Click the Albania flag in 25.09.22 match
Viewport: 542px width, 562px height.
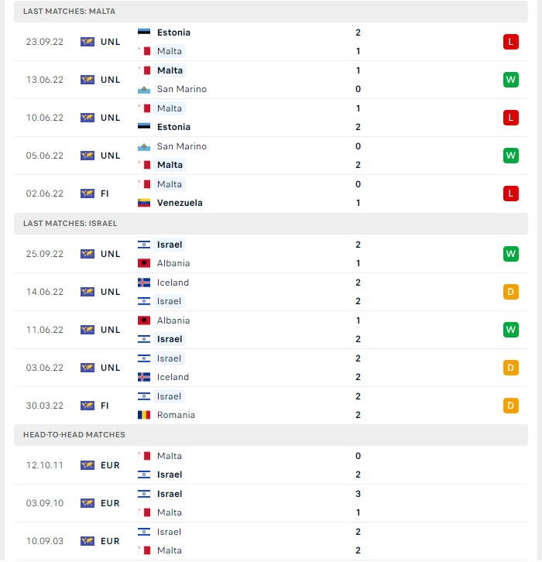144,263
